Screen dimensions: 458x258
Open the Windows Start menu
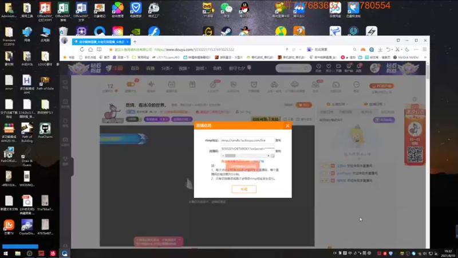pos(6,253)
